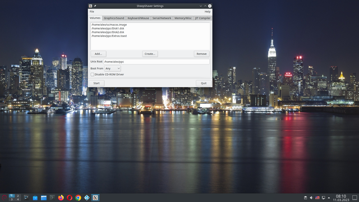359x202 pixels.
Task: Click the Add... button
Action: [x=99, y=54]
